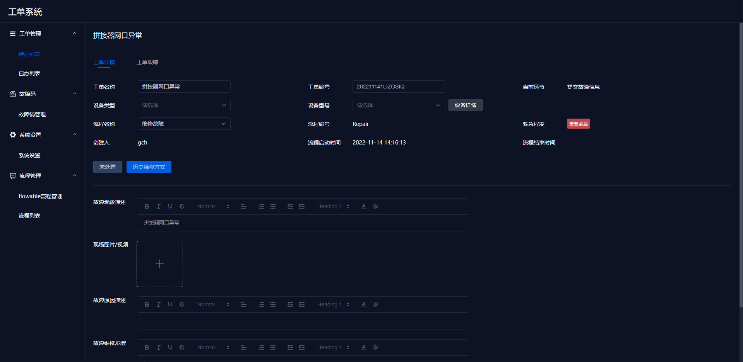743x362 pixels.
Task: Open font color picker in 故障现象描述 editor
Action: 364,206
